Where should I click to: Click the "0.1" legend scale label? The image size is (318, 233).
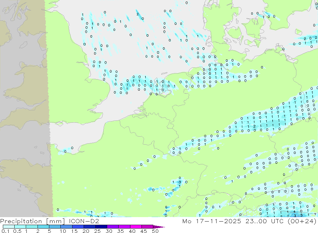pos(5,231)
